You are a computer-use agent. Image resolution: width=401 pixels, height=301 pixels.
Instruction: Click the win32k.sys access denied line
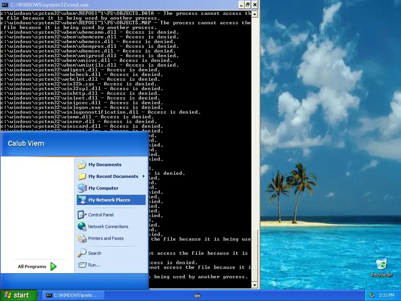tap(79, 84)
